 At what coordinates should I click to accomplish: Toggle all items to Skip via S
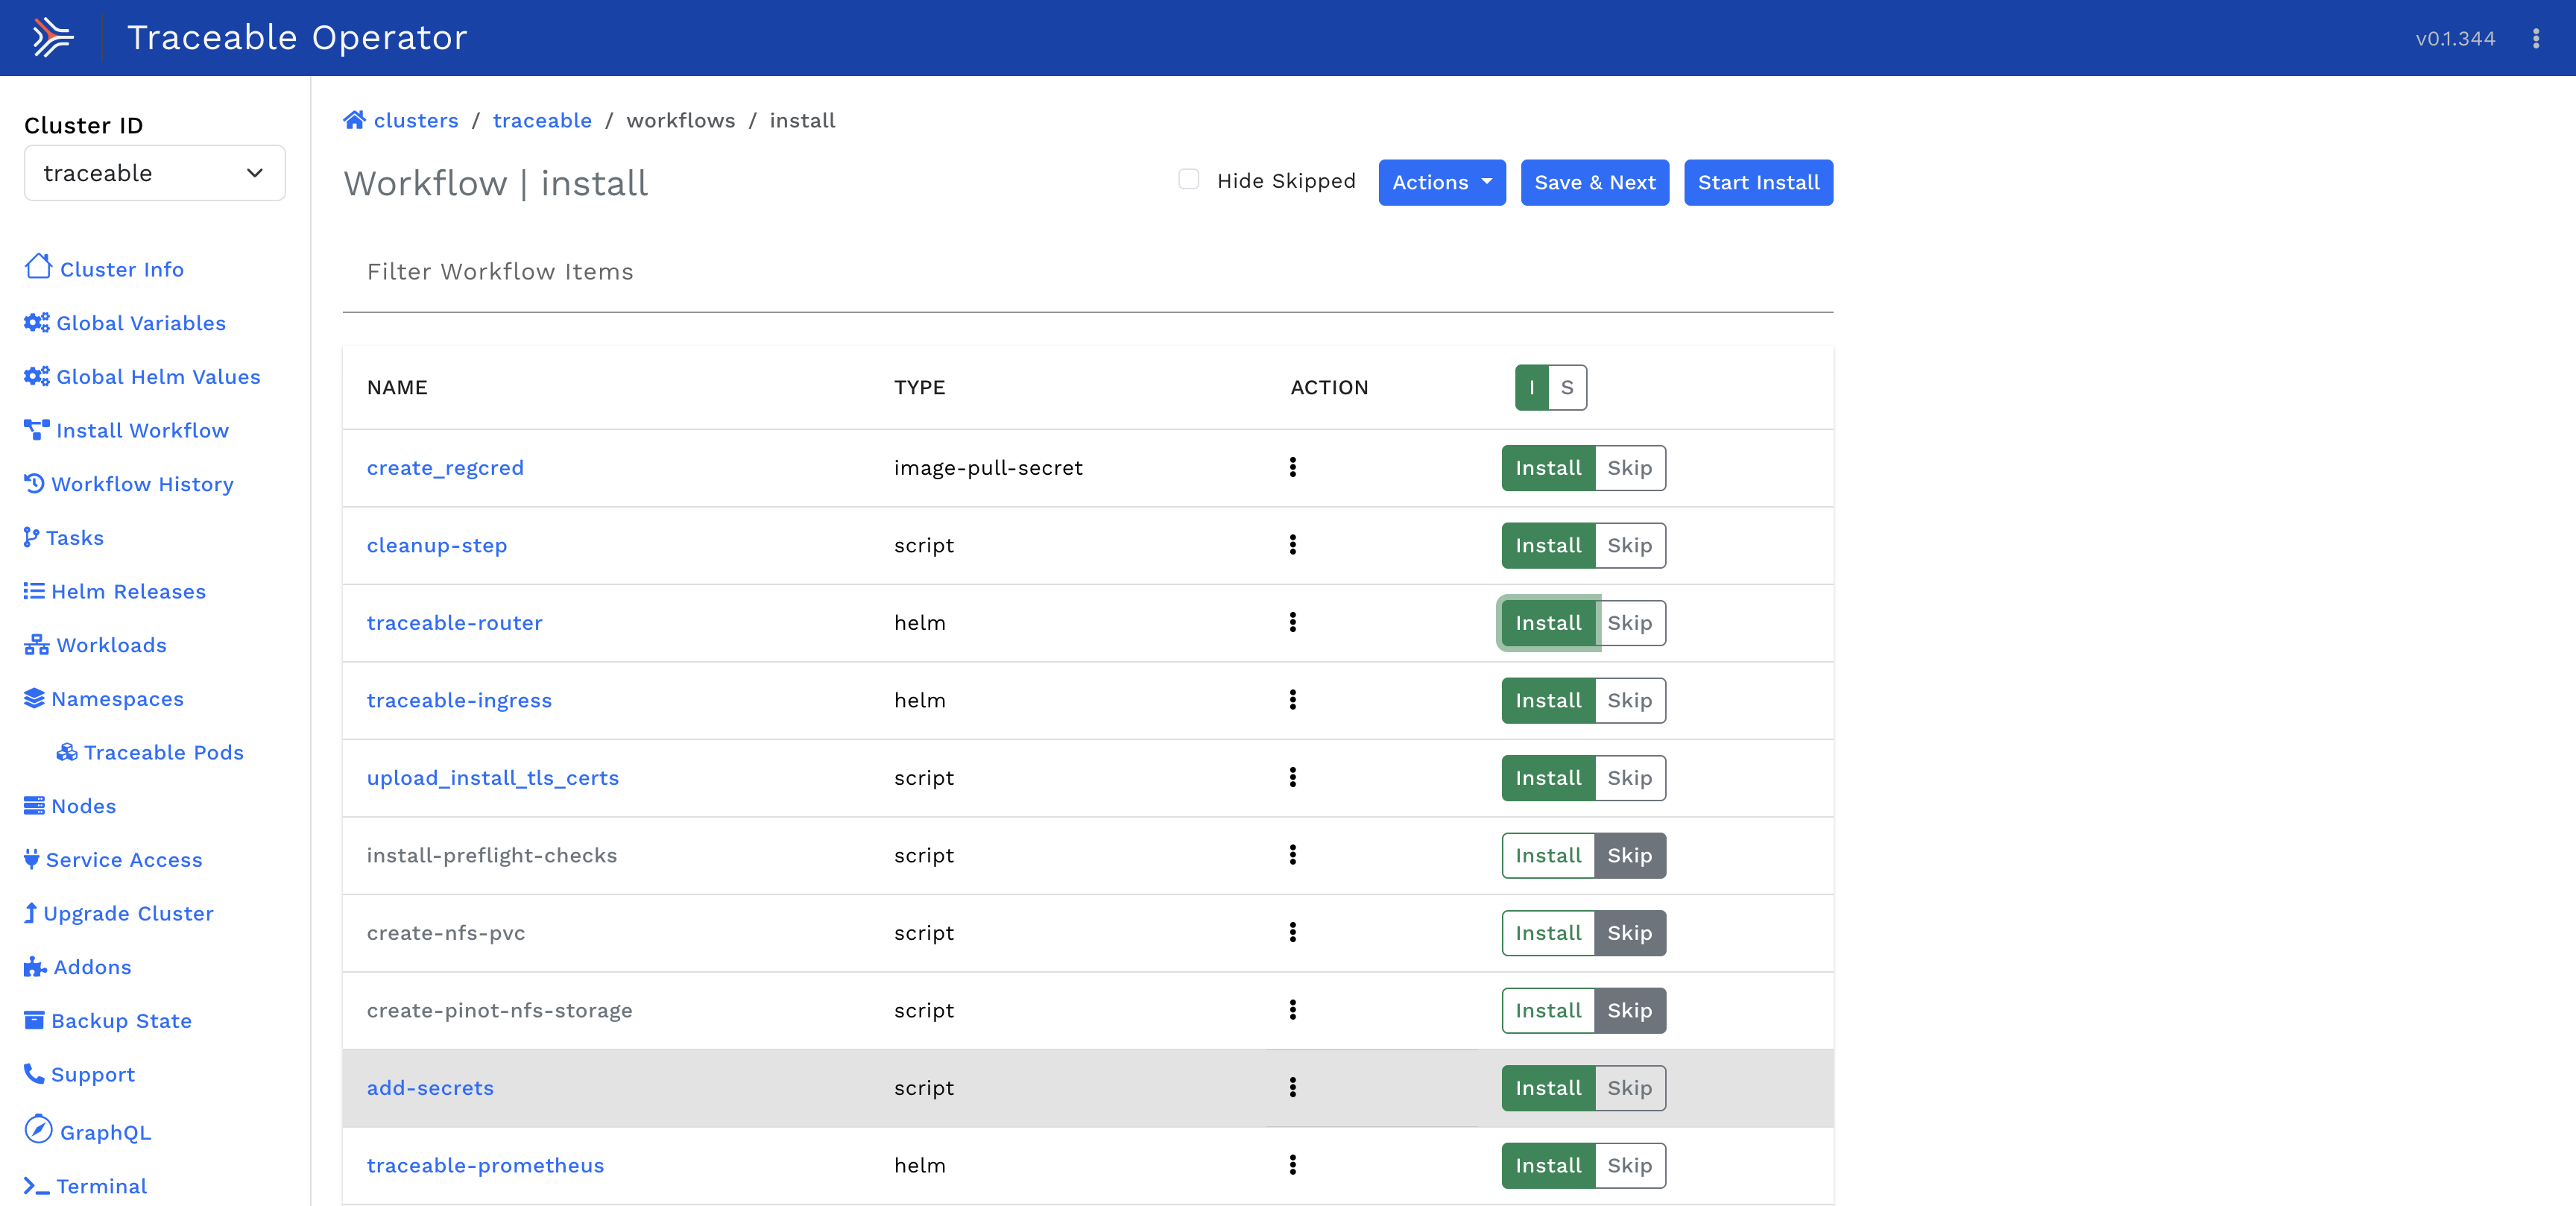tap(1566, 387)
